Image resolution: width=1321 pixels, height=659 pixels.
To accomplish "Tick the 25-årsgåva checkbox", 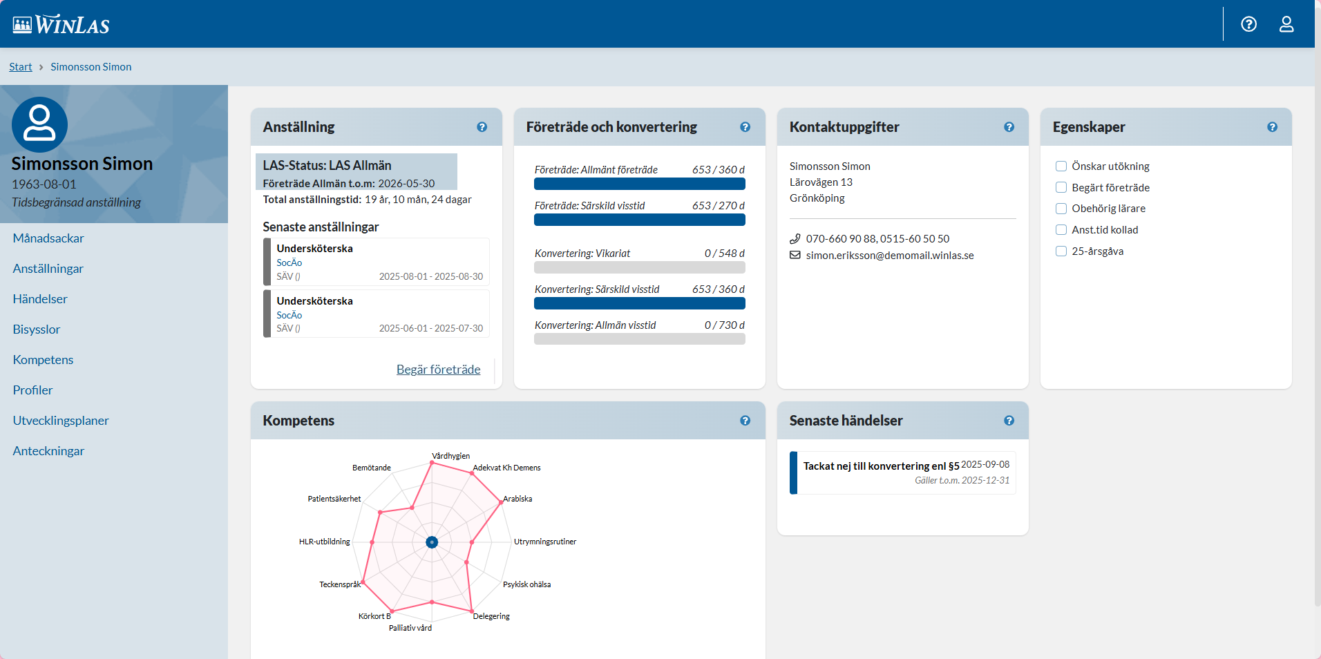I will [x=1061, y=251].
